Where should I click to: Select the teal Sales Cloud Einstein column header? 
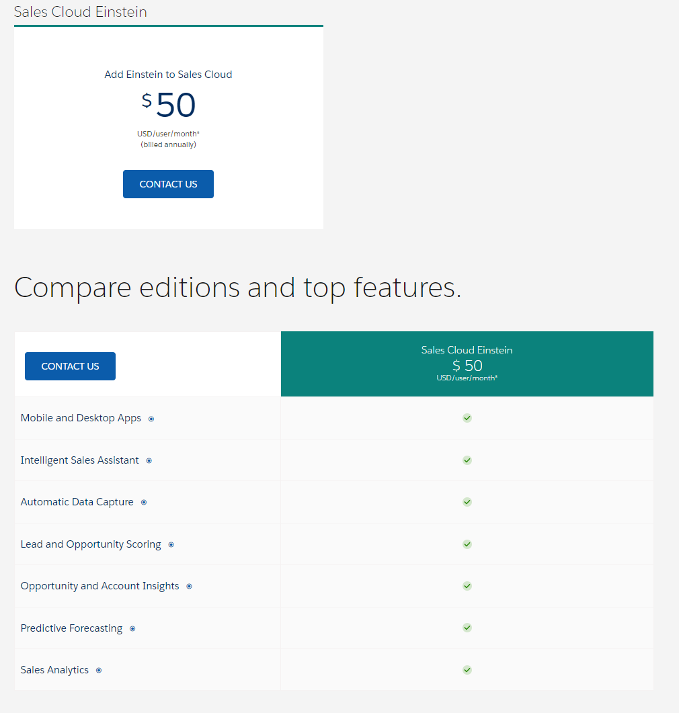[467, 364]
